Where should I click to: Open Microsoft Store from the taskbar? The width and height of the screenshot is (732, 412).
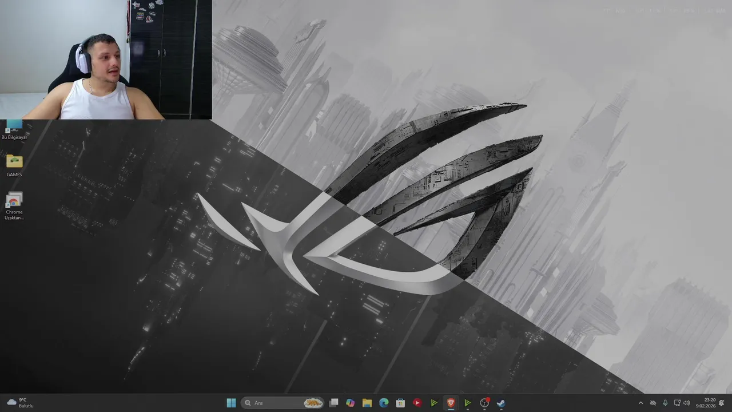(401, 403)
